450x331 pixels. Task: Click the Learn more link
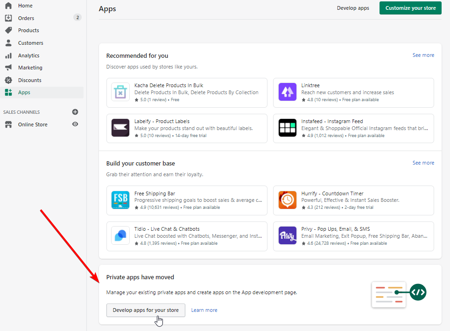204,310
